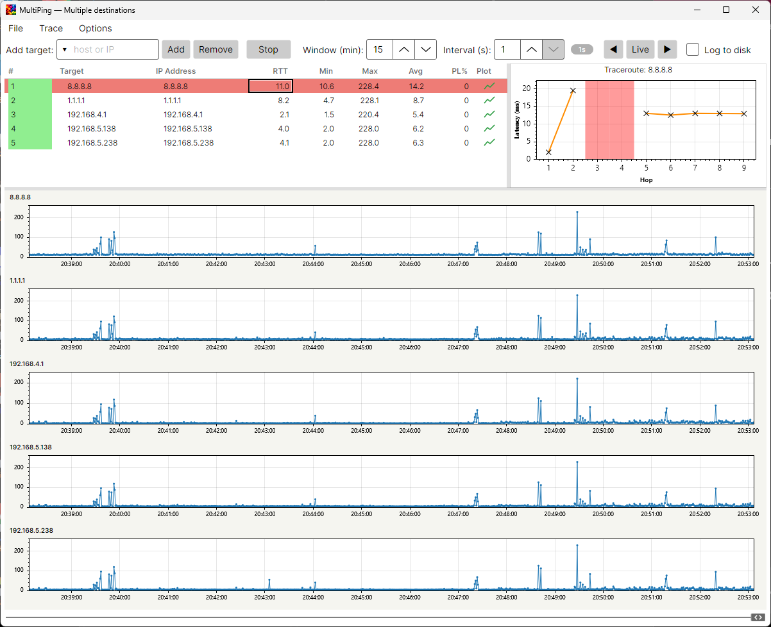771x627 pixels.
Task: Select the target cell reading 192.168.5.238
Action: (x=92, y=142)
